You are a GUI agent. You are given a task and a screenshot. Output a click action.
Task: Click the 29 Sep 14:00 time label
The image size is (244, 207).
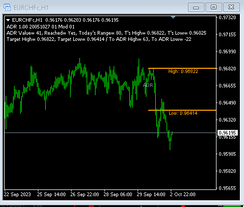(x=151, y=195)
